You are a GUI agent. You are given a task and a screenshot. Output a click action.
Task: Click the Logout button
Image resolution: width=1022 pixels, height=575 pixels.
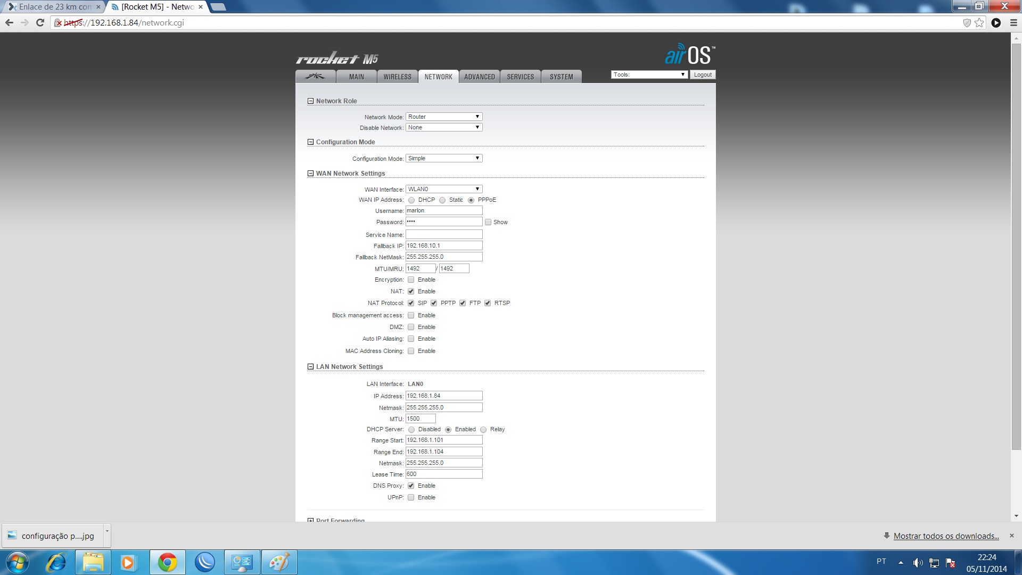click(x=703, y=75)
